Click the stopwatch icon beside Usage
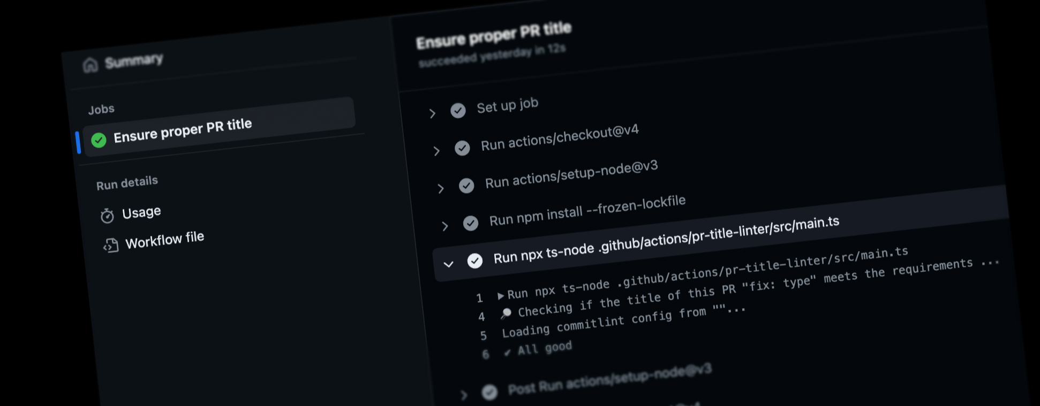Image resolution: width=1040 pixels, height=406 pixels. point(107,215)
